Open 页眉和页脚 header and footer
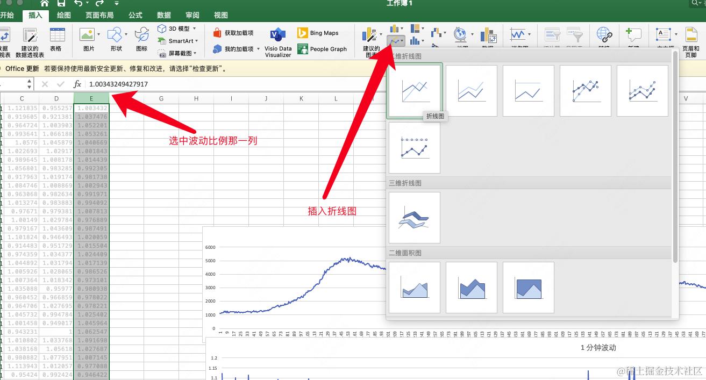Viewport: 706px width, 380px height. click(691, 42)
